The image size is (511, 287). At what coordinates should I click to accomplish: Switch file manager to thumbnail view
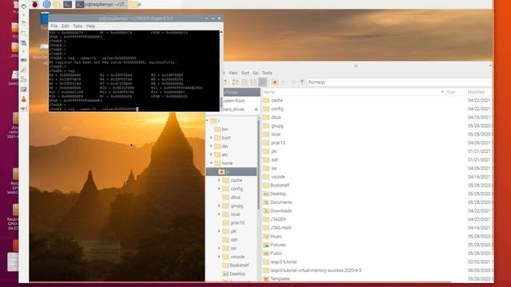(x=244, y=82)
